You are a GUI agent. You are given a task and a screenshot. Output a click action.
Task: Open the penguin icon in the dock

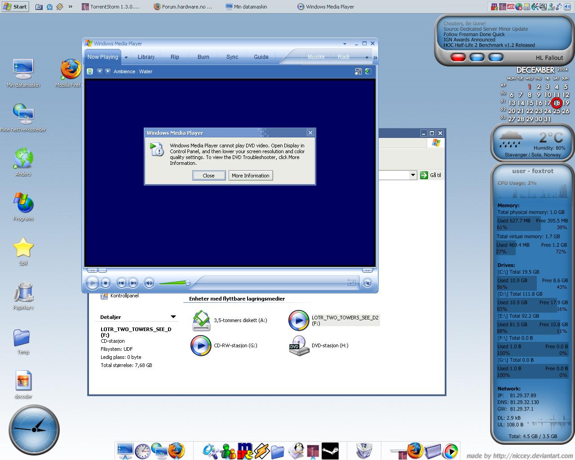point(296,451)
